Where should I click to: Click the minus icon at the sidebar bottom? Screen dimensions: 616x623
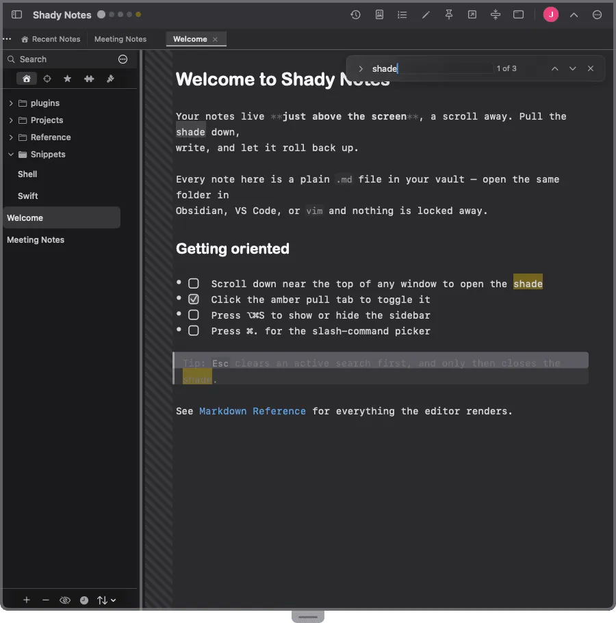pos(46,600)
